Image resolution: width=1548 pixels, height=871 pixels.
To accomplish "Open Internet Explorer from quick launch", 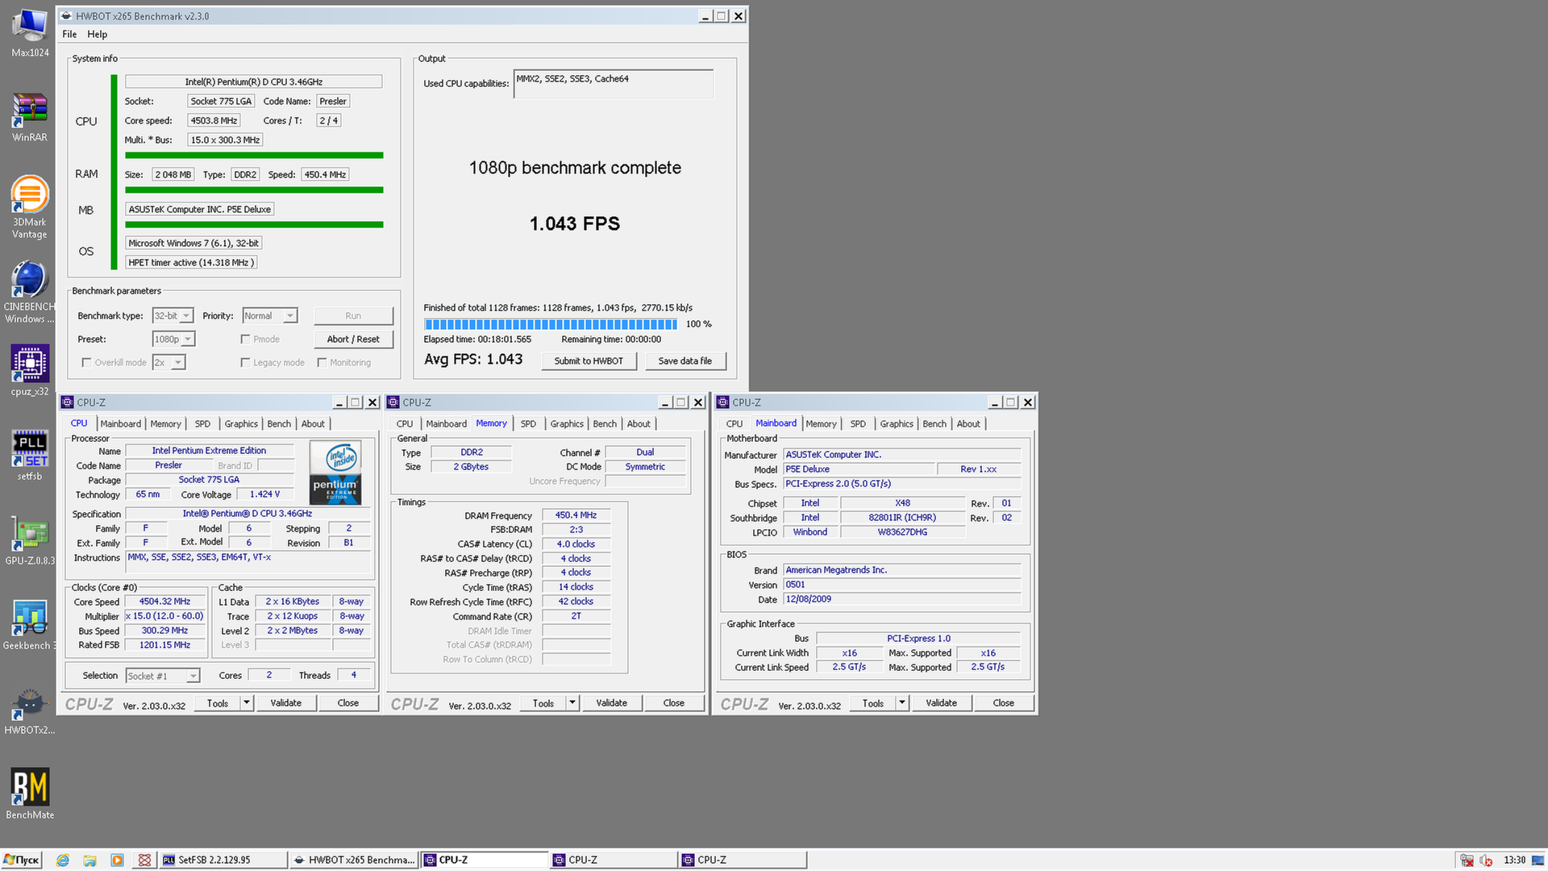I will point(63,860).
